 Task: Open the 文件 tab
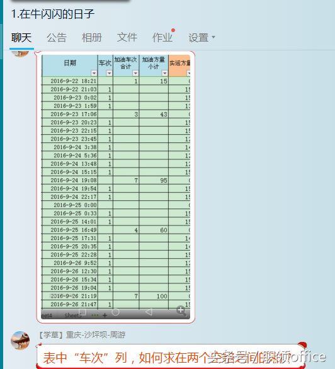tap(127, 38)
